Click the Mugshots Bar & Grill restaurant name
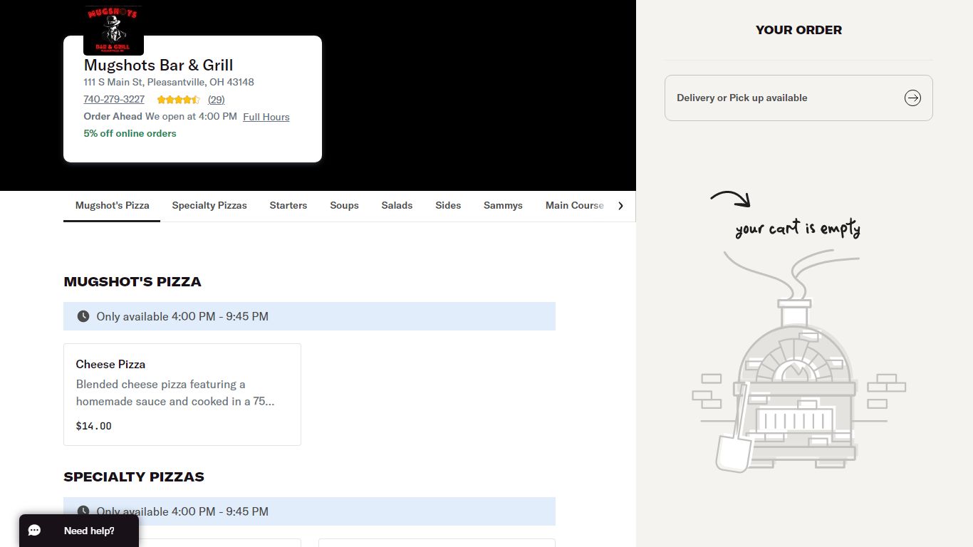This screenshot has height=547, width=973. click(x=158, y=66)
